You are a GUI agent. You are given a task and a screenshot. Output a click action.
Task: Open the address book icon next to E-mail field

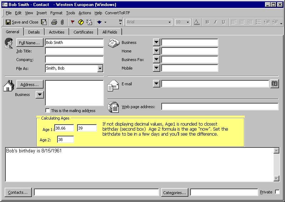274,84
